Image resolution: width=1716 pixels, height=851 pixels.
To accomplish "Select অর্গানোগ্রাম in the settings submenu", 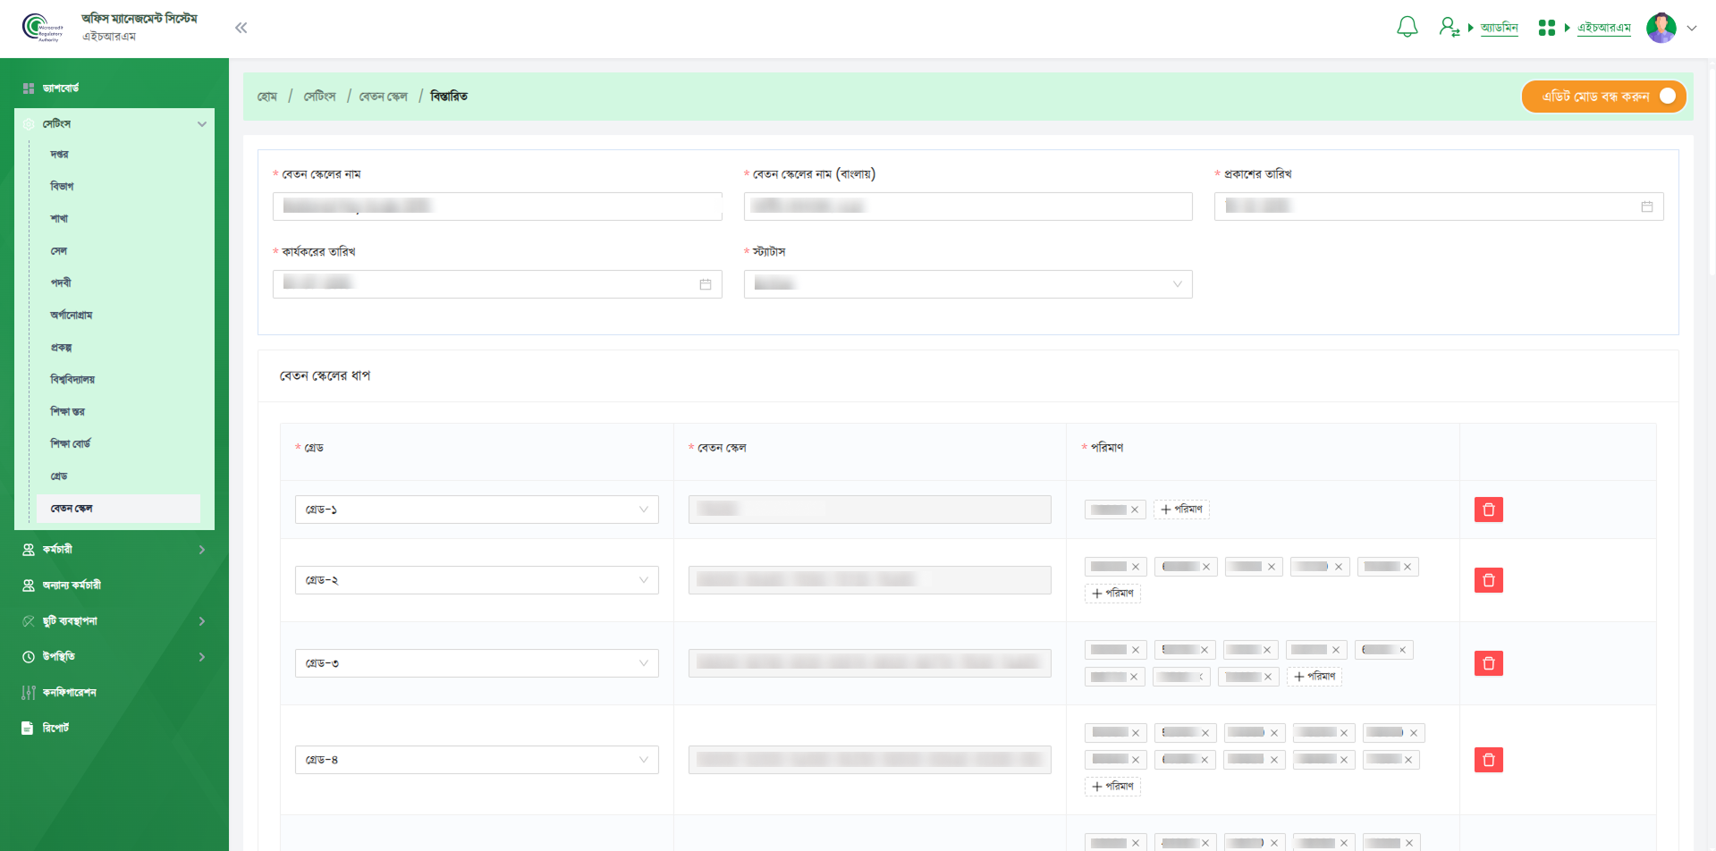I will pos(72,316).
